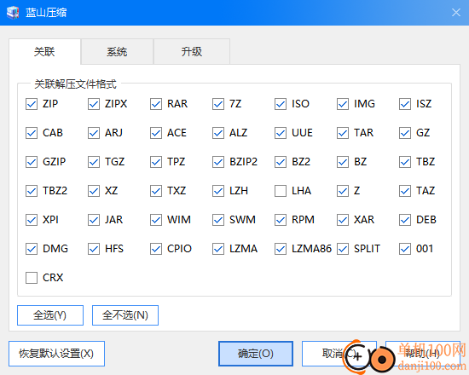Toggle the XAR checkbox
This screenshot has height=375, width=469.
pos(343,220)
